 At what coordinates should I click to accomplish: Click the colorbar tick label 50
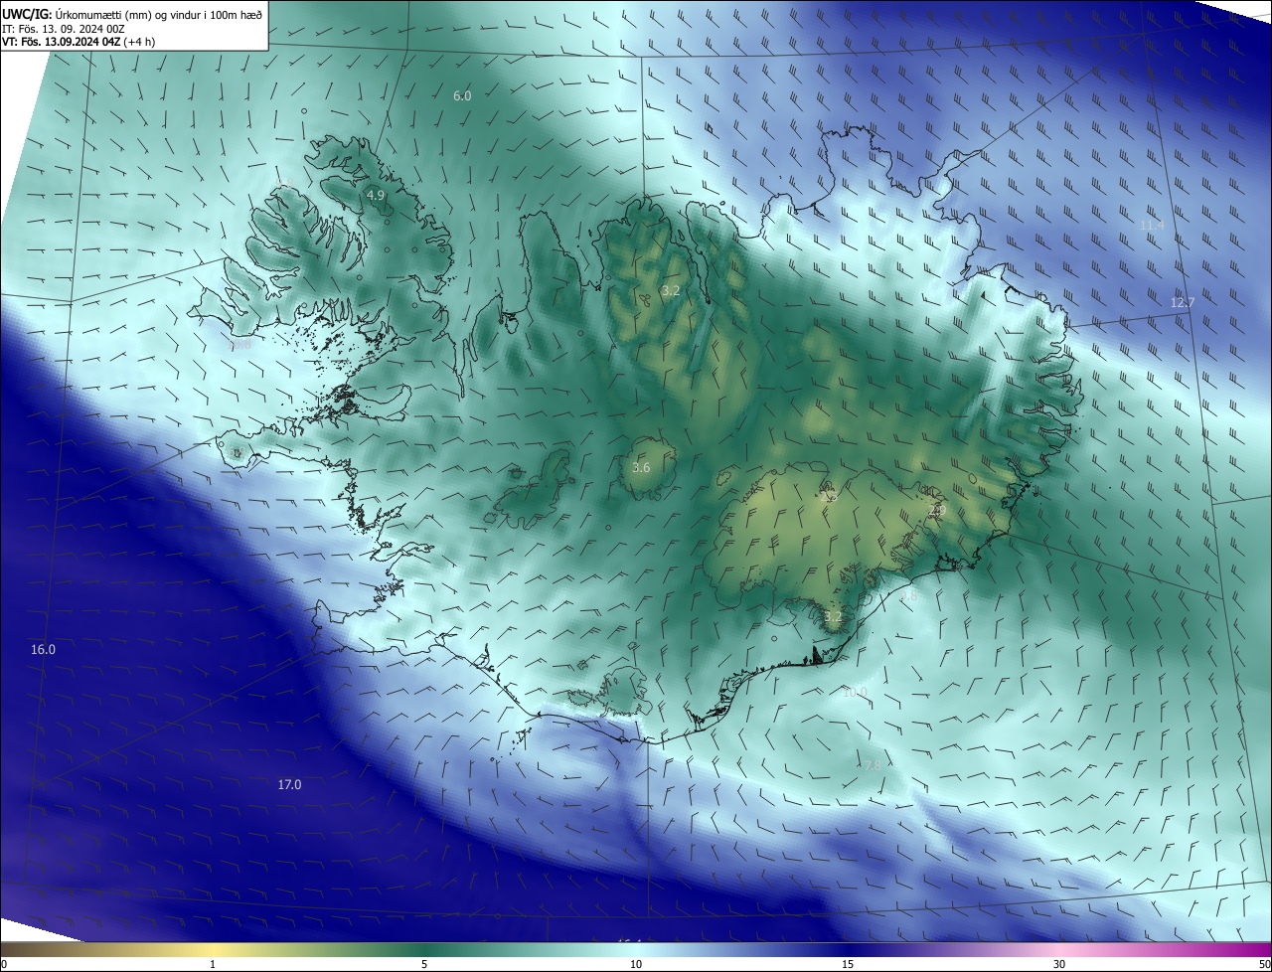pyautogui.click(x=1265, y=965)
